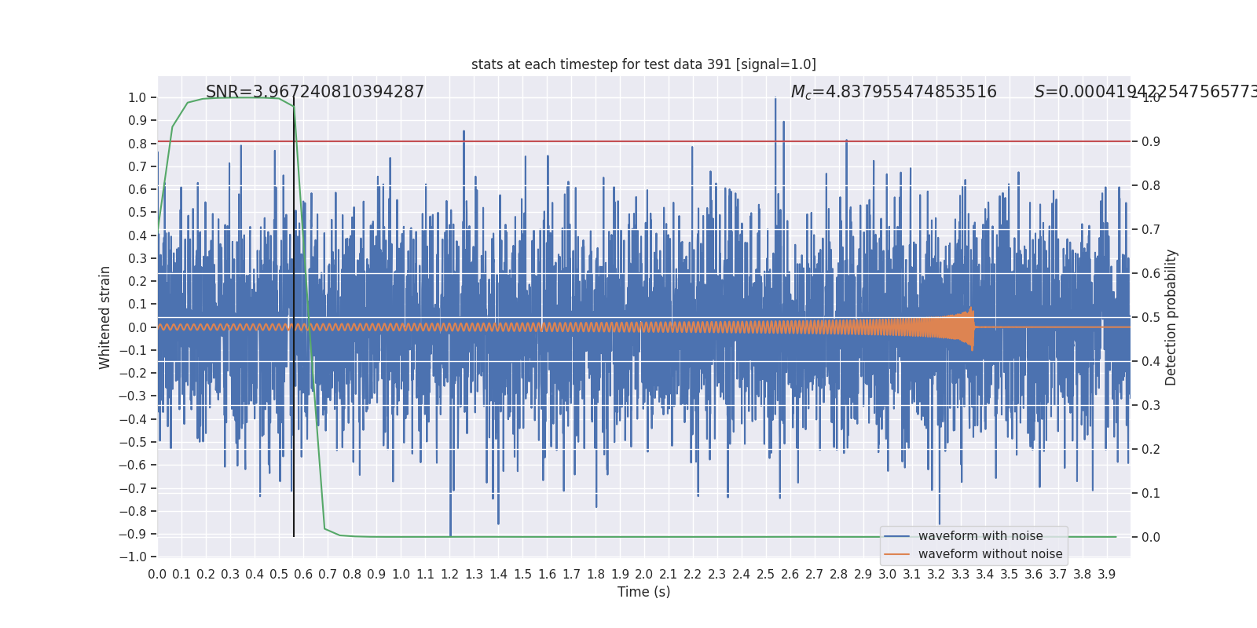Image resolution: width=1257 pixels, height=628 pixels.
Task: Click the right axis tick label 0.5
Action: click(1151, 317)
